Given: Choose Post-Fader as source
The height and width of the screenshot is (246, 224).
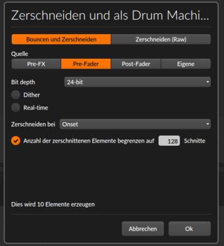Looking at the screenshot, I should 136,64.
